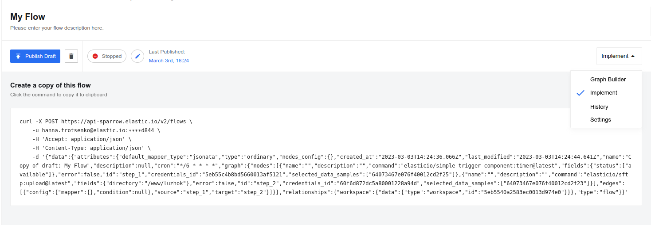Click the blue pencil edit icon
The height and width of the screenshot is (225, 651).
137,56
